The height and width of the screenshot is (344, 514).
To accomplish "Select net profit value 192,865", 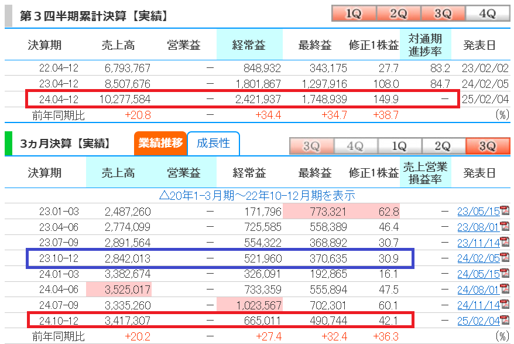I will (x=328, y=274).
